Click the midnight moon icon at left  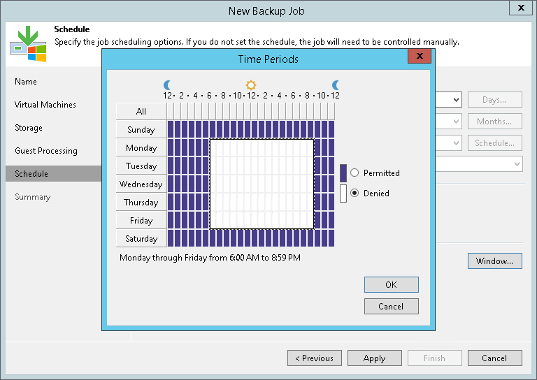pyautogui.click(x=167, y=85)
